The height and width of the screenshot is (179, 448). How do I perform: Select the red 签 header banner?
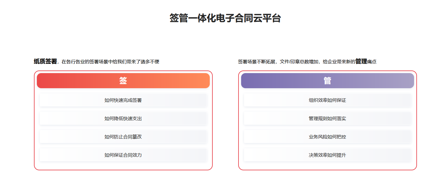point(123,81)
